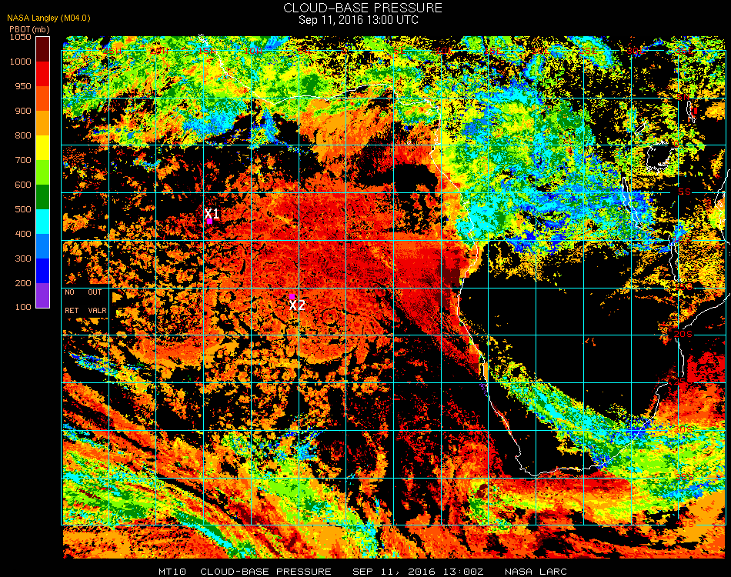
Task: Click 'SEP 11, 2016 13:00Z' in the footer
Action: pyautogui.click(x=418, y=572)
